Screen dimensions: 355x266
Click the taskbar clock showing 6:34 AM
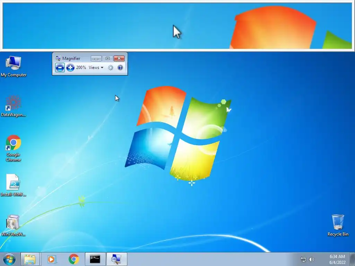[337, 259]
